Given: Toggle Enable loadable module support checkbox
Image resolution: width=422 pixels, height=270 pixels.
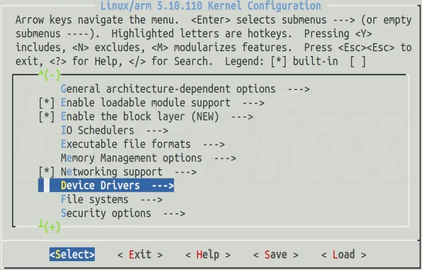Looking at the screenshot, I should click(47, 103).
